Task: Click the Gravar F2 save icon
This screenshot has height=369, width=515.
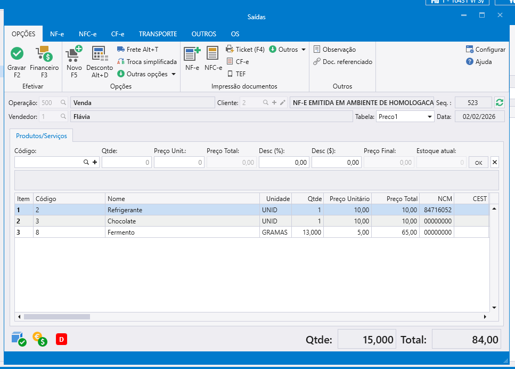Action: click(x=17, y=54)
